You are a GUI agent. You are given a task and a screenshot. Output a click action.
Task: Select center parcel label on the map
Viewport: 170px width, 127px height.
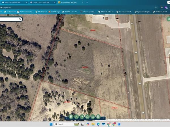point(85,67)
